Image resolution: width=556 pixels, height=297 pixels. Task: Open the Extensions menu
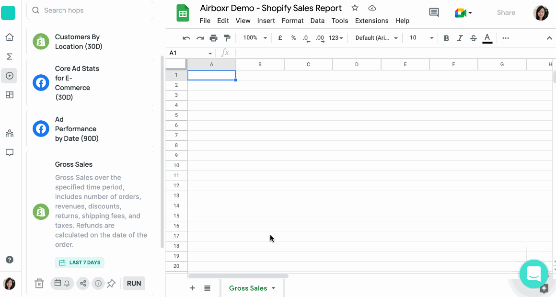tap(371, 21)
